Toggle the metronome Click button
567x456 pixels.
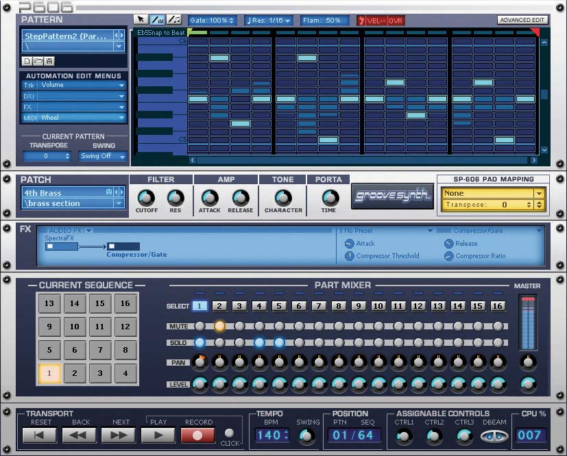coord(229,433)
